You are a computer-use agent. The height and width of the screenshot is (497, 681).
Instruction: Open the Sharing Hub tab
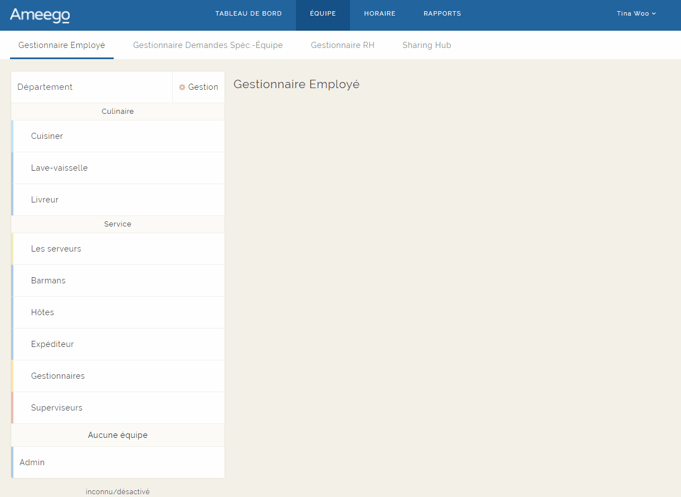pos(427,45)
